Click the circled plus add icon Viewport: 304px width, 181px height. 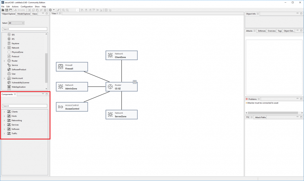[x=50, y=10]
